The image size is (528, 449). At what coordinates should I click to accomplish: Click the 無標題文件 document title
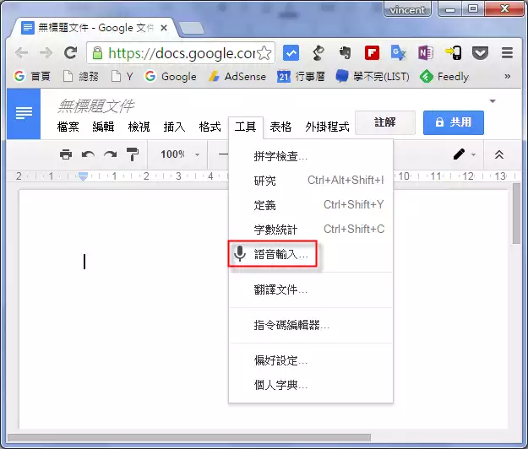pos(95,106)
